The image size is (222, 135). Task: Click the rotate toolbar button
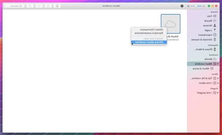point(30,6)
